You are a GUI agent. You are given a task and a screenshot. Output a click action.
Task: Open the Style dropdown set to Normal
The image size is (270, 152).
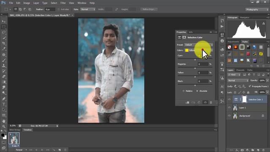coord(88,9)
